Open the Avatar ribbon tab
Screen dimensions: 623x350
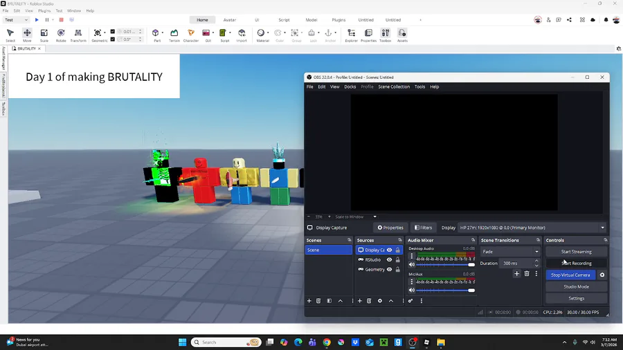230,20
